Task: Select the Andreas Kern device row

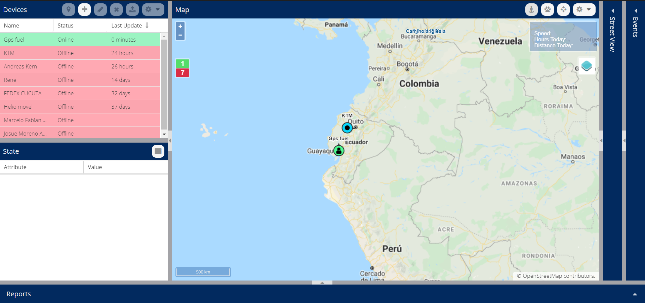Action: pyautogui.click(x=80, y=66)
